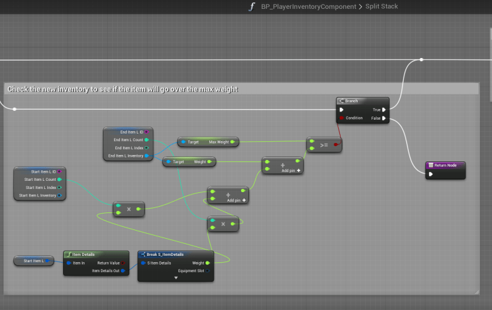Select the purple Return Node header
Screen dimensions: 492x310
tap(445, 165)
